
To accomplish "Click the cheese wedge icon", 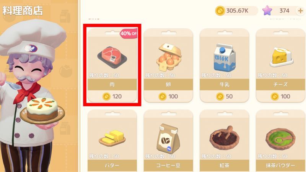I will point(281,57).
